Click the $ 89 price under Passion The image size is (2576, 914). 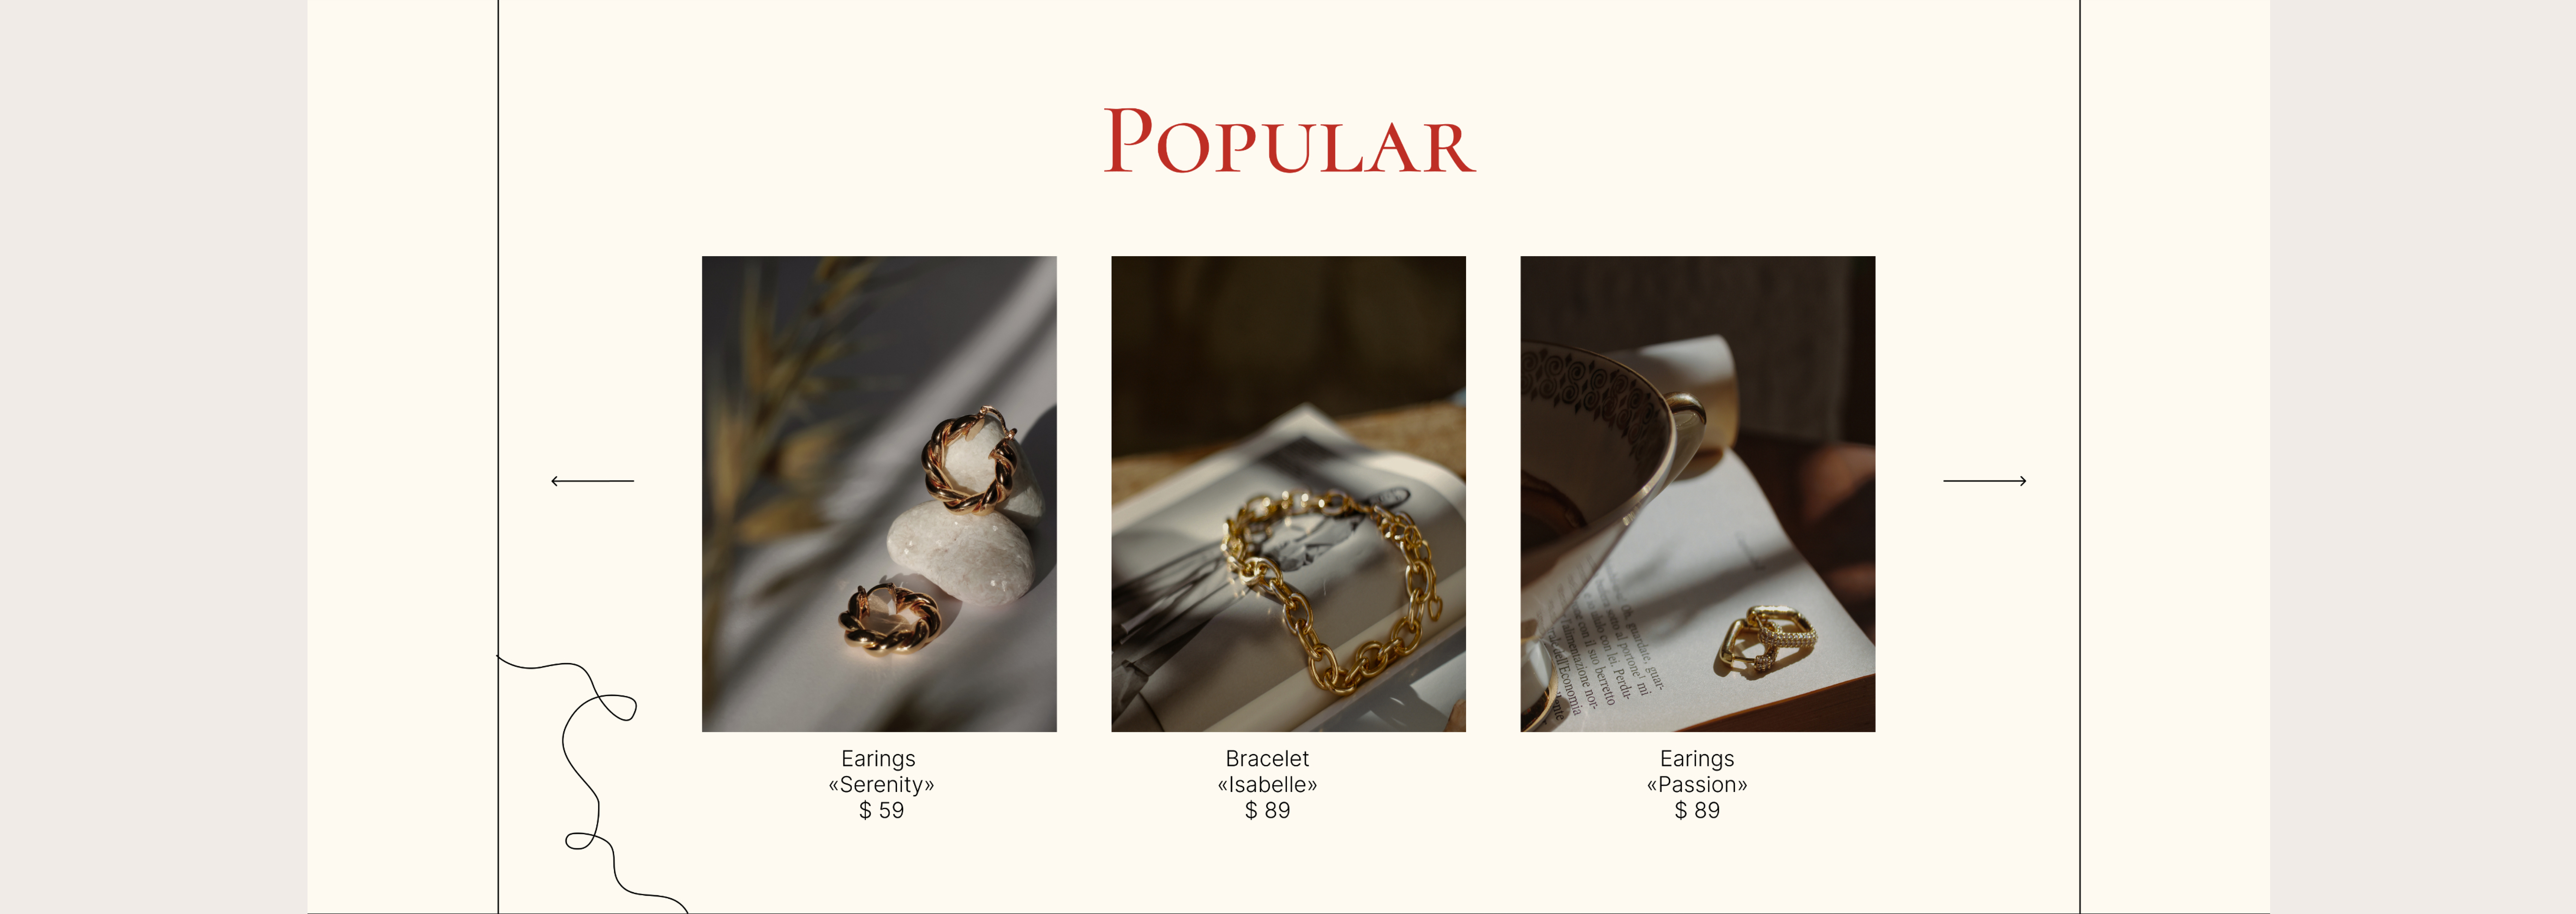[1697, 811]
